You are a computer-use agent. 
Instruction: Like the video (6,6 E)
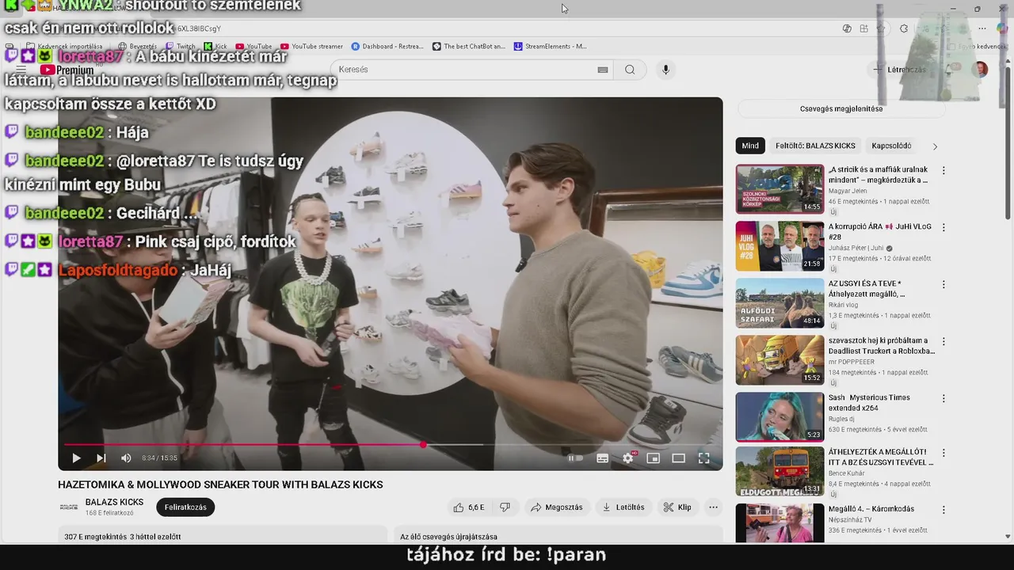coord(467,507)
